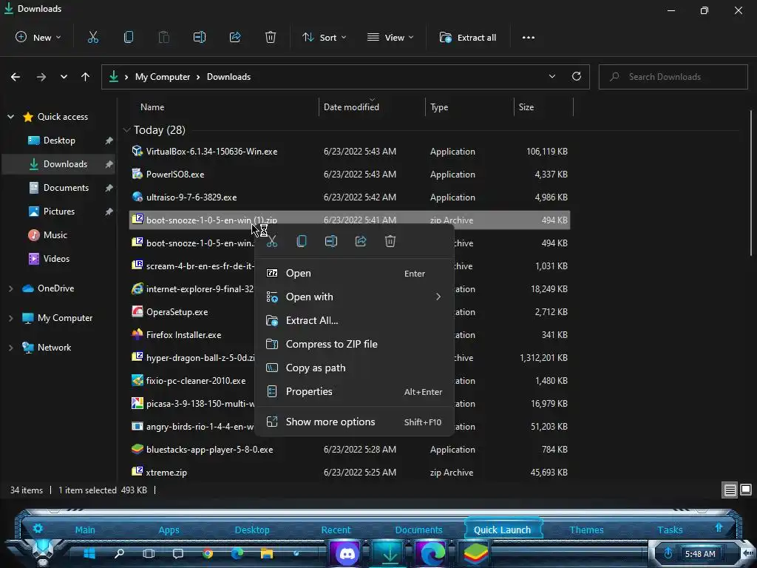The width and height of the screenshot is (757, 568).
Task: Switch to the Apps dock tab
Action: coord(169,530)
